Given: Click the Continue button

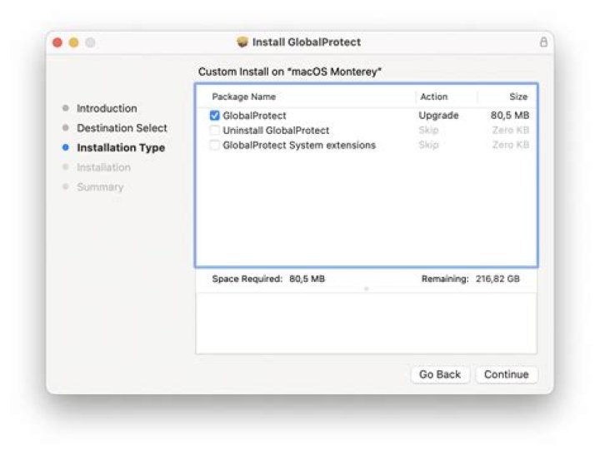Looking at the screenshot, I should pos(507,374).
